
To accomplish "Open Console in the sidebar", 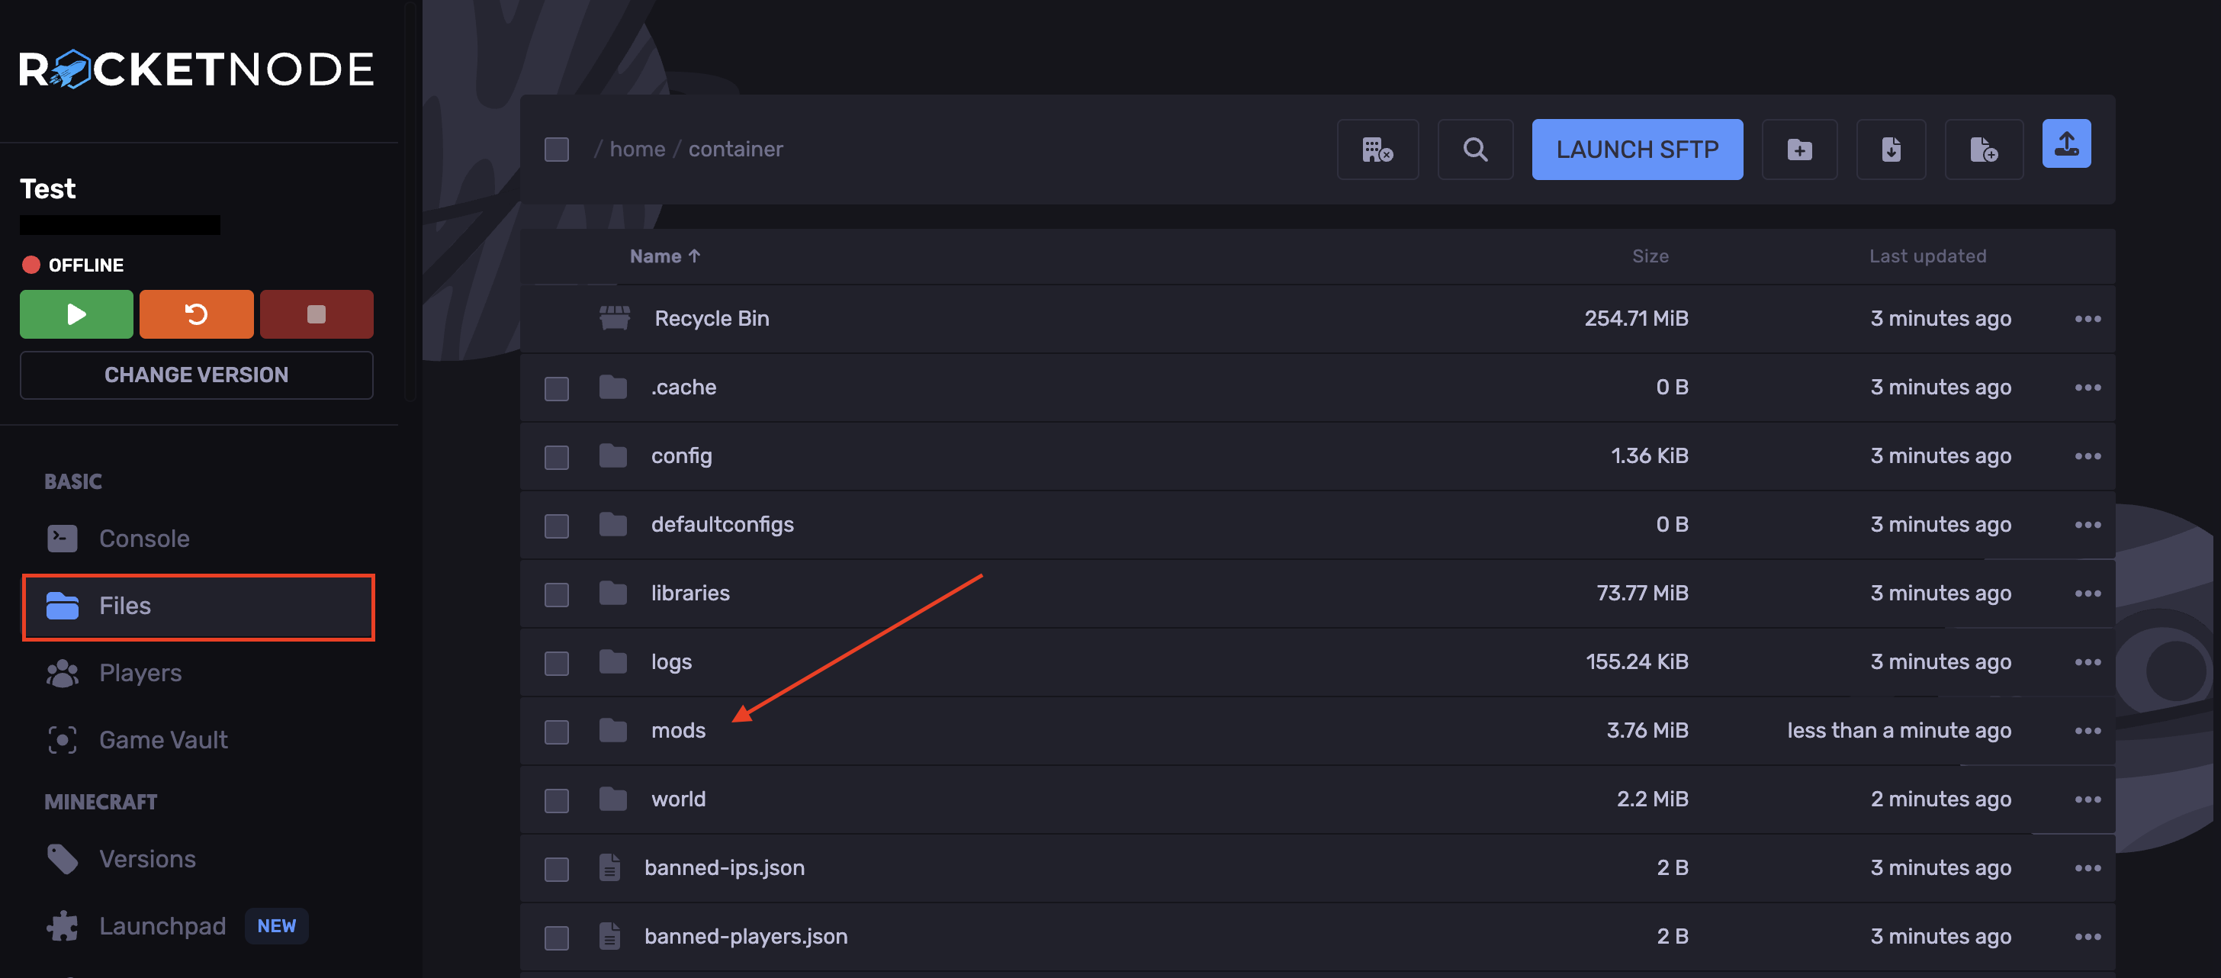I will click(x=144, y=538).
